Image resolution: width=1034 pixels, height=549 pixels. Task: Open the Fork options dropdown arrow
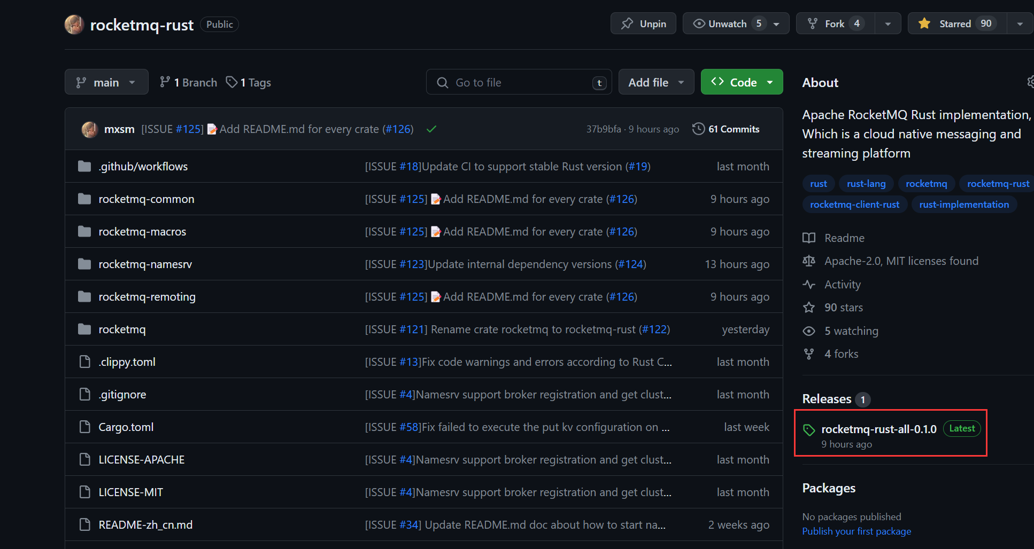tap(888, 24)
